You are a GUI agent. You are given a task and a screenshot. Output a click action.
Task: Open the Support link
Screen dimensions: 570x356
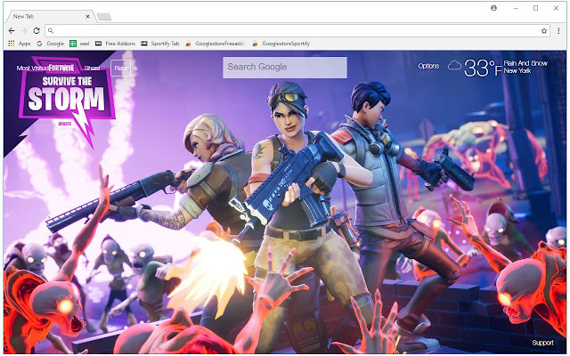pyautogui.click(x=542, y=343)
